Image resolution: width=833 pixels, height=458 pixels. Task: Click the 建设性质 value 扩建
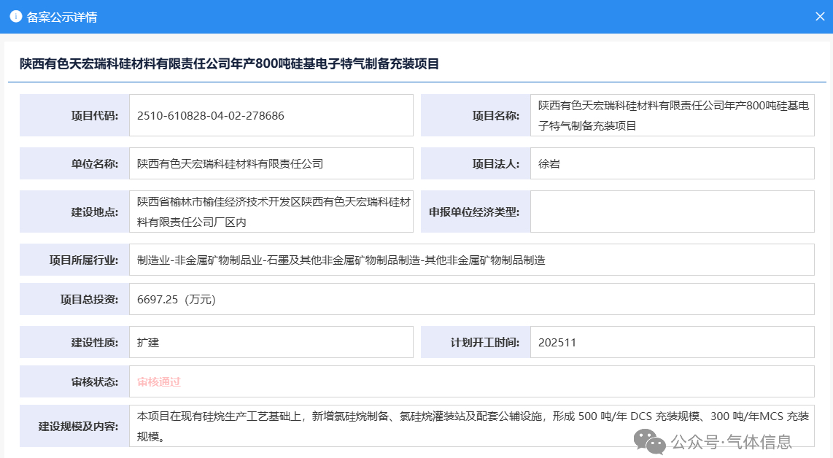[148, 342]
